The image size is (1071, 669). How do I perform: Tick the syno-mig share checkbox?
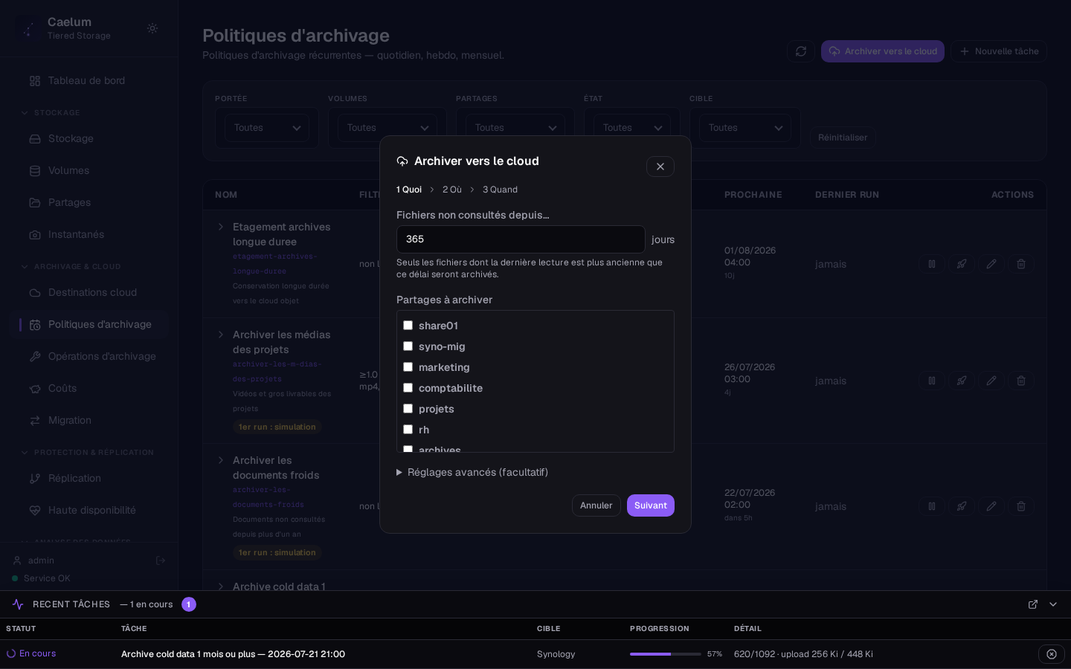tap(408, 346)
